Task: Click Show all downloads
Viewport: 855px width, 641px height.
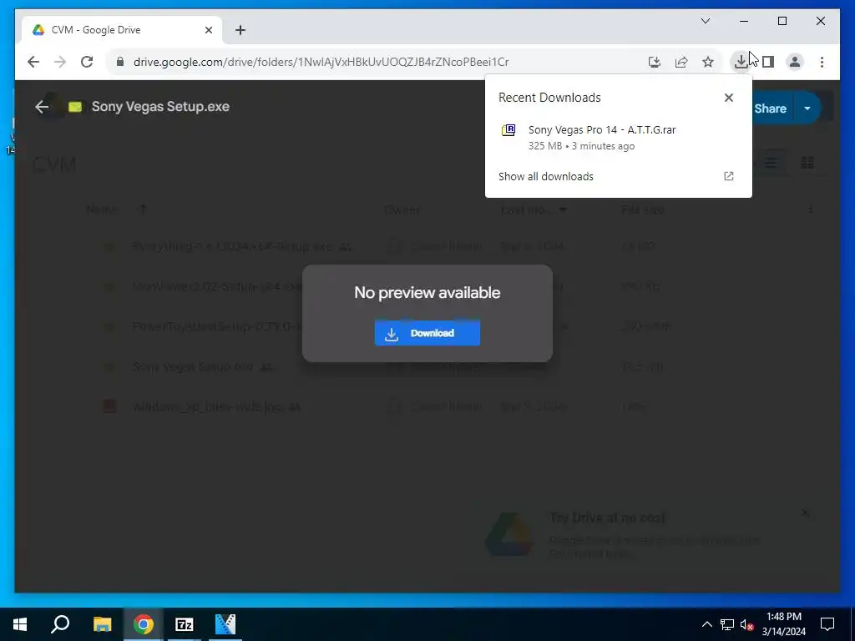Action: click(x=546, y=177)
